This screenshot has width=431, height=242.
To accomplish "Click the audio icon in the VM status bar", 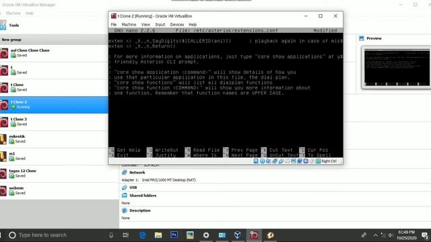I will 268,161.
